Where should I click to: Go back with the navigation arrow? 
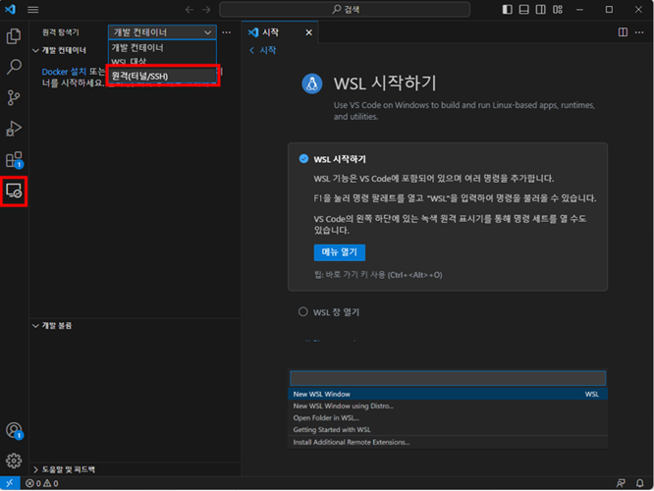pyautogui.click(x=190, y=9)
